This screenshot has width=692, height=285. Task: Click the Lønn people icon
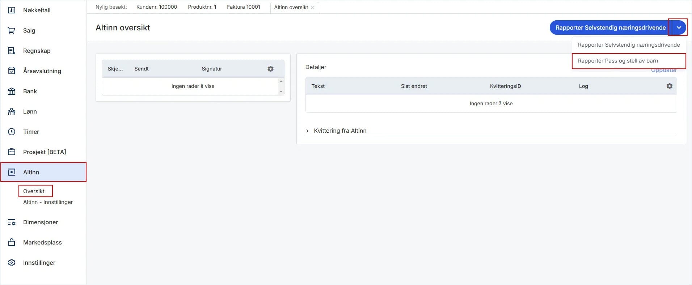(x=12, y=111)
